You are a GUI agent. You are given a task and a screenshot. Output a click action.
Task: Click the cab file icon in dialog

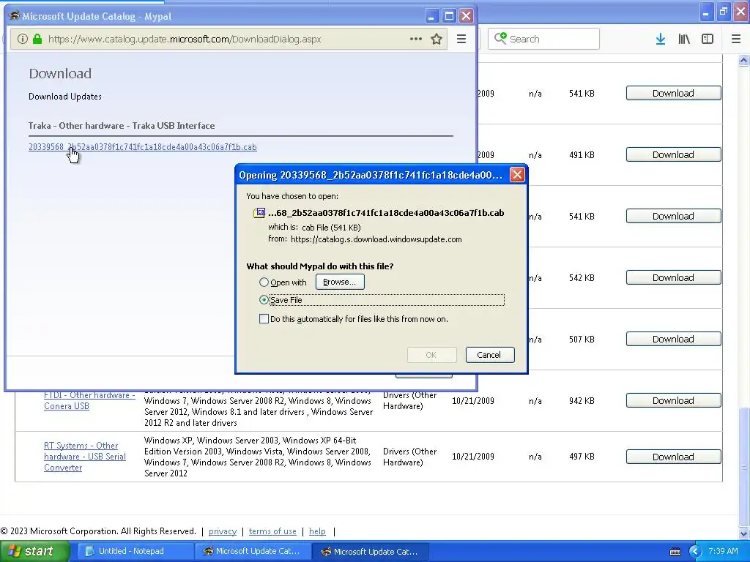pyautogui.click(x=259, y=213)
